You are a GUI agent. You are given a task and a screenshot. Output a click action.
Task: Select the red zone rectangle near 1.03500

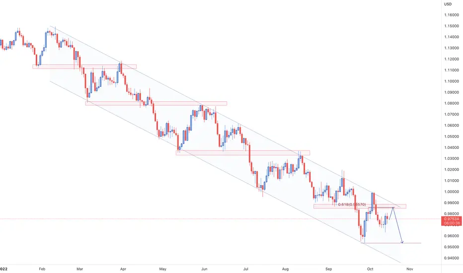(x=243, y=152)
